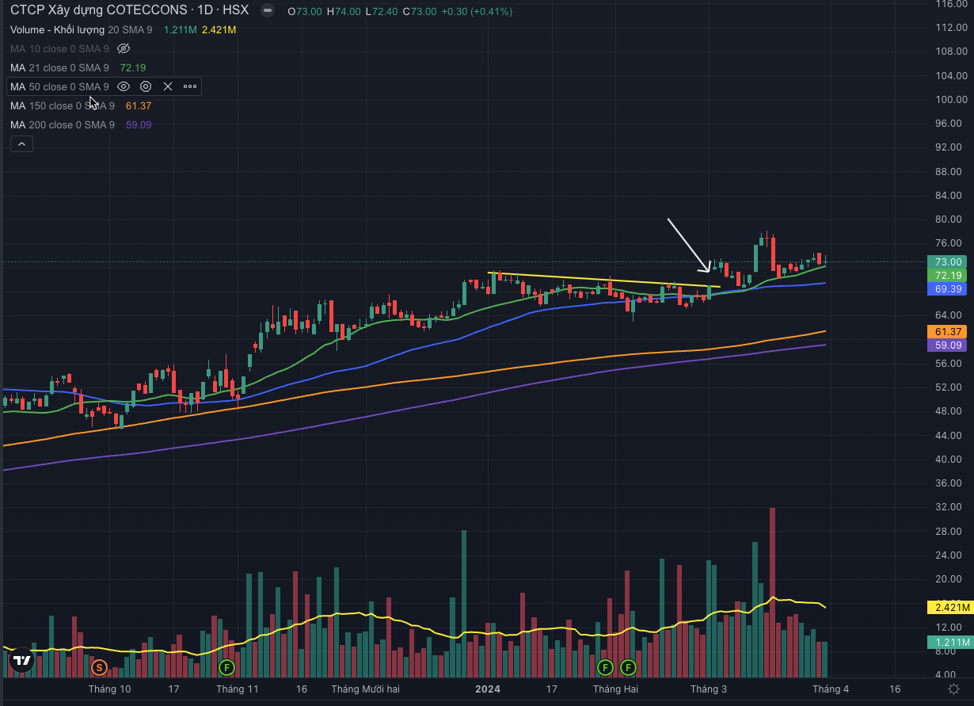This screenshot has height=706, width=974.
Task: Click the +0.30 (+0.41%) change text
Action: pyautogui.click(x=476, y=12)
